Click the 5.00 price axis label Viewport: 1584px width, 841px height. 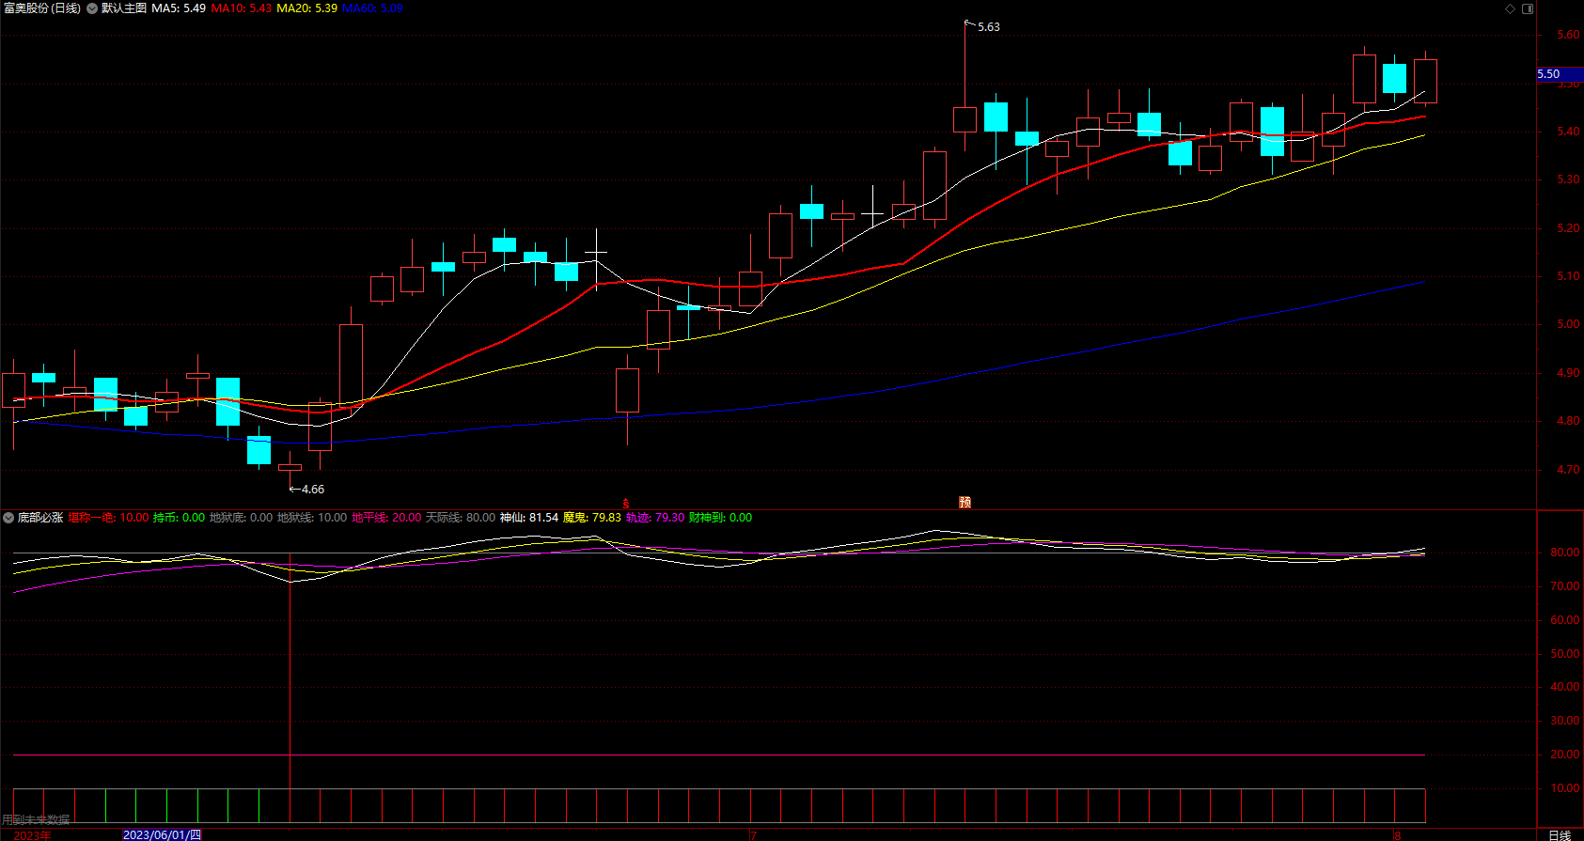(1568, 324)
